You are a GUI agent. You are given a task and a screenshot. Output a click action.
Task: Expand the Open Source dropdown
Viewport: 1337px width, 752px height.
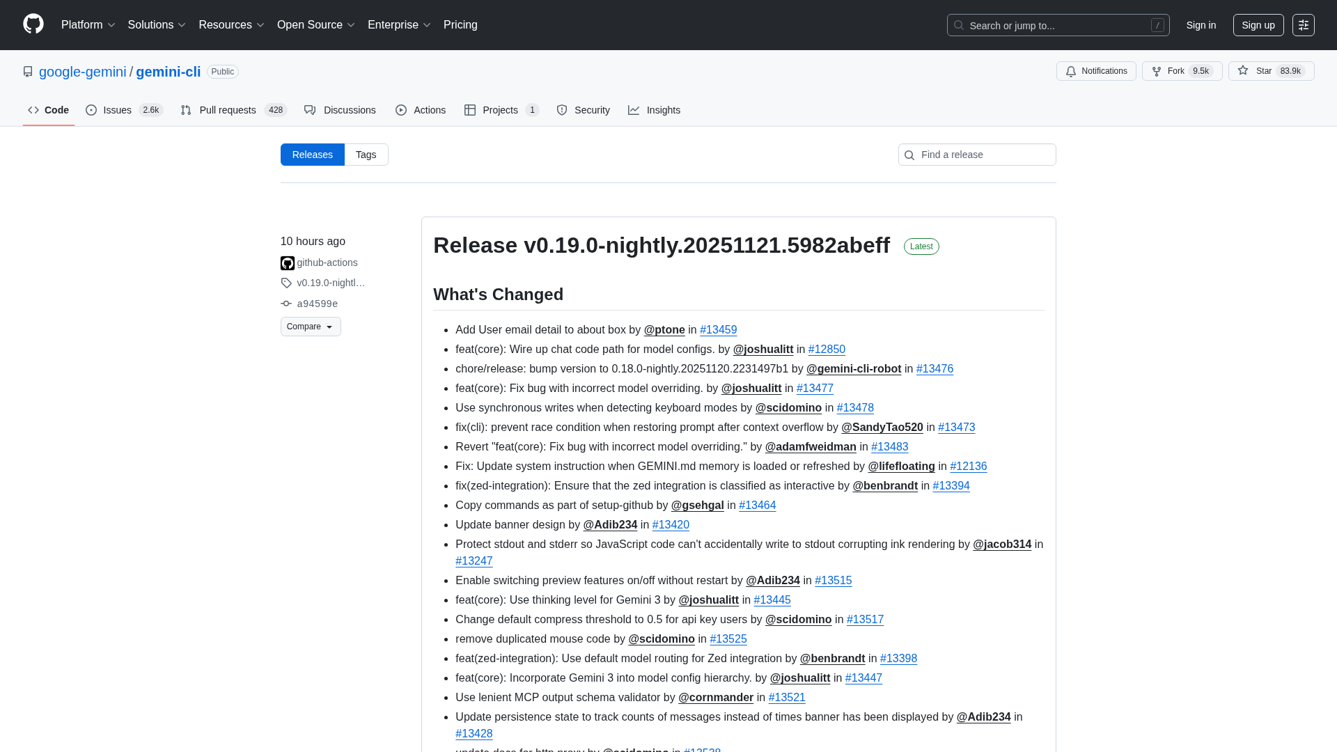[315, 25]
